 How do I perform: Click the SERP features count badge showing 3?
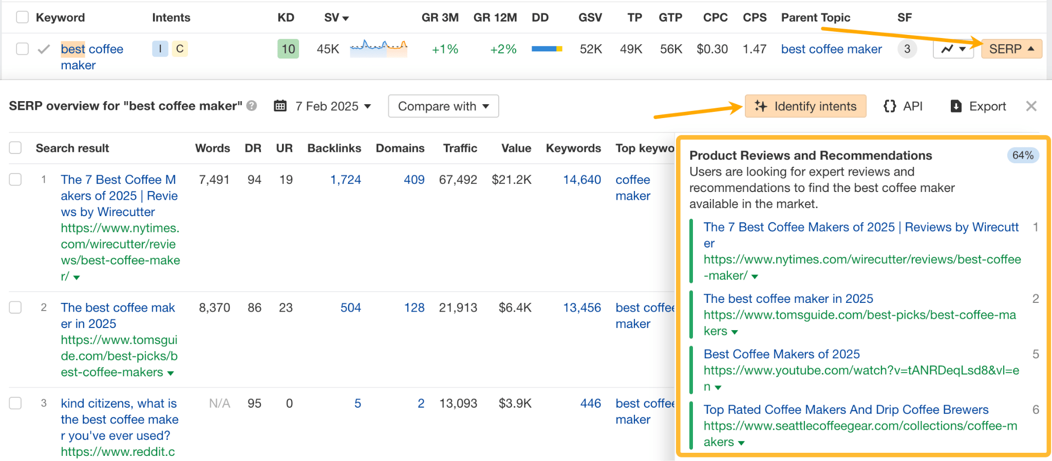907,49
